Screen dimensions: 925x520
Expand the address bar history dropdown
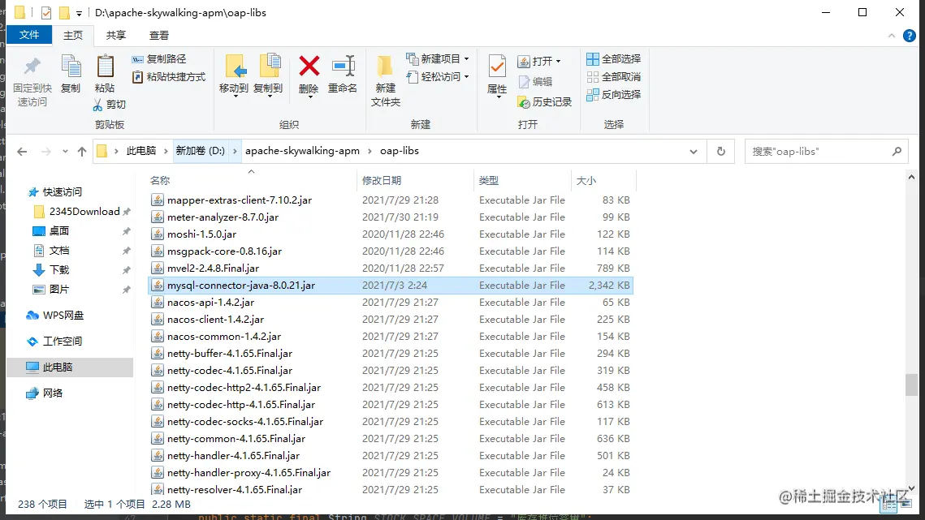point(694,152)
